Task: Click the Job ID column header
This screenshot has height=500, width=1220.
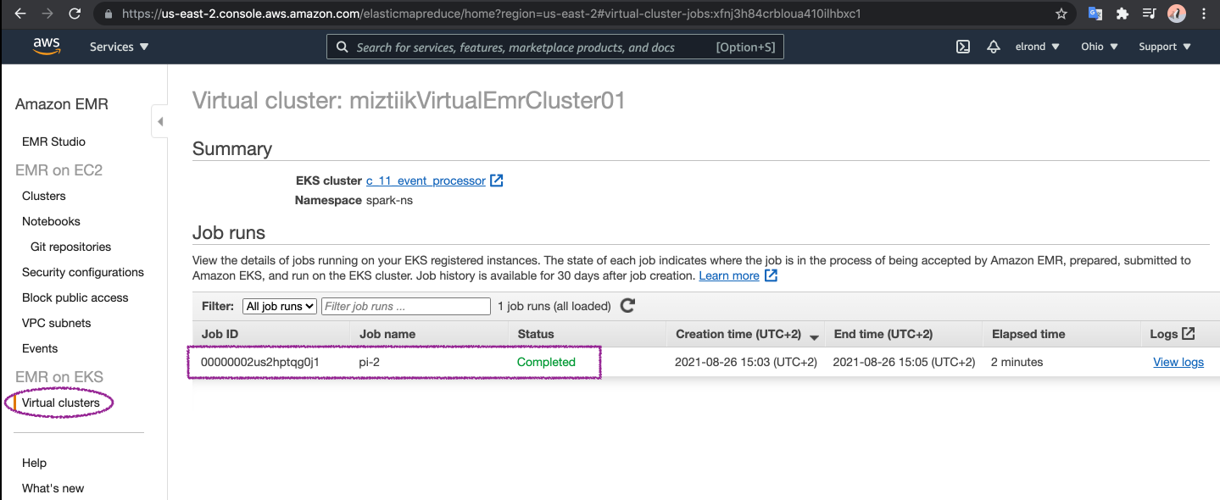Action: pos(220,334)
